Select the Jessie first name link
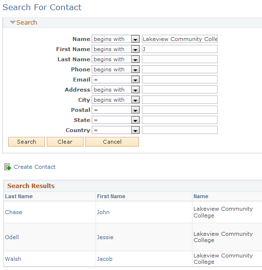The width and height of the screenshot is (262, 270). tap(105, 237)
